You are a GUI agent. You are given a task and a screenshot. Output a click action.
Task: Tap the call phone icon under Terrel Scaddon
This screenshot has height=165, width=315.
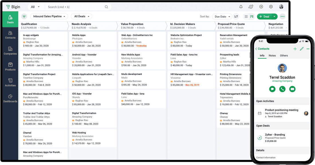click(282, 89)
